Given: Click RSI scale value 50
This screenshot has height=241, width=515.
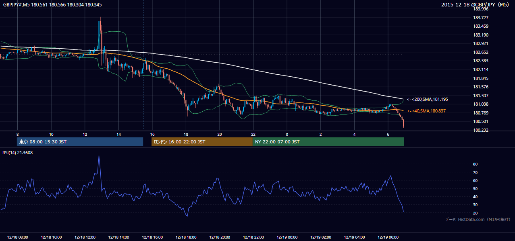Looking at the screenshot, I should click(476, 188).
